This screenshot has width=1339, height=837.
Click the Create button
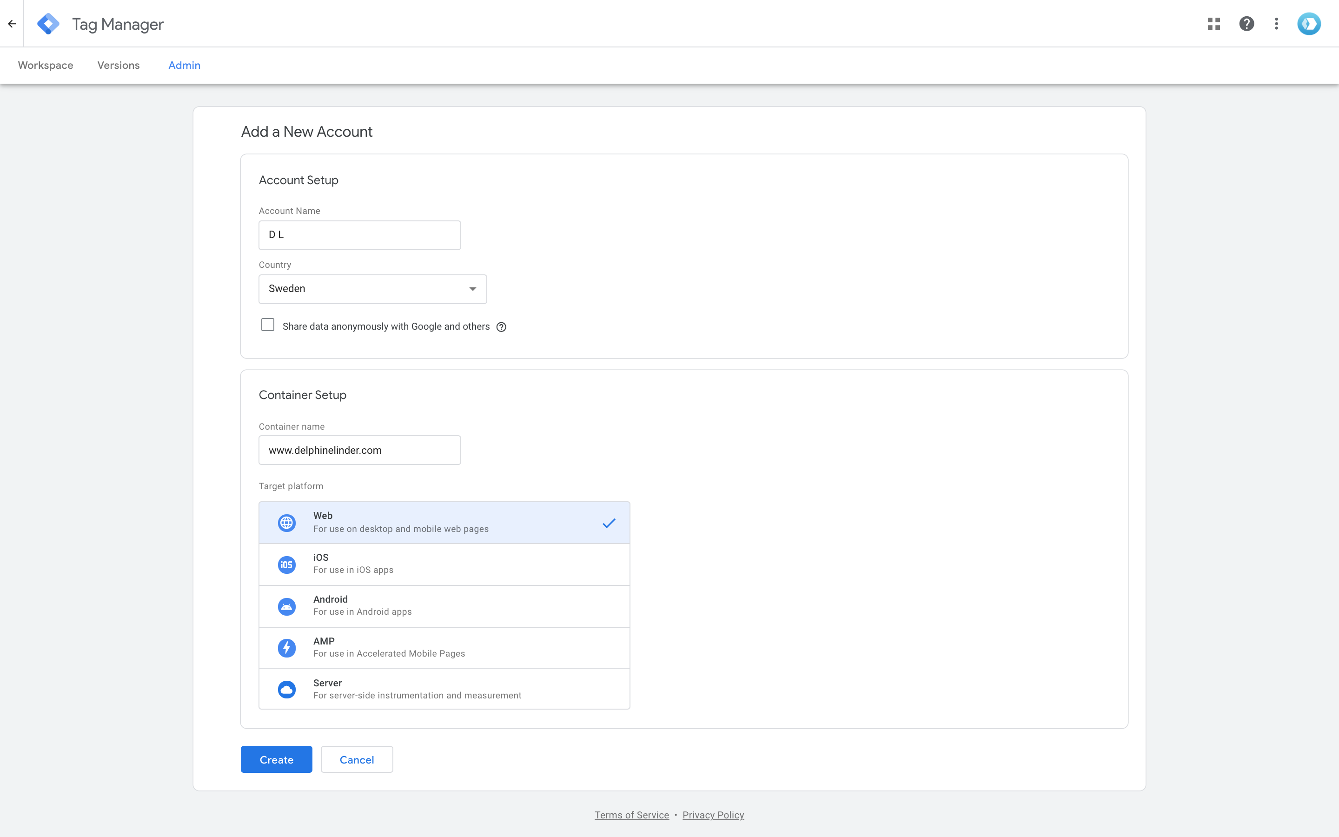point(276,759)
